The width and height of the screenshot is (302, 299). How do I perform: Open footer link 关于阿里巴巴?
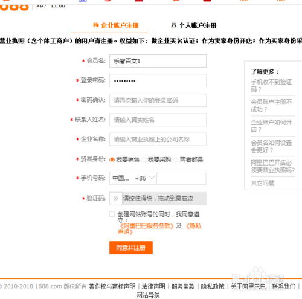click(x=248, y=286)
